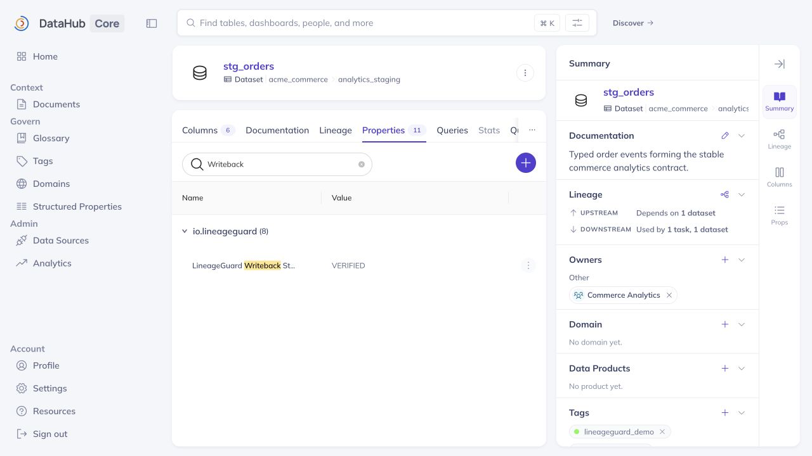Click the stg_orders dataset icon
Viewport: 812px width, 456px height.
tap(200, 73)
